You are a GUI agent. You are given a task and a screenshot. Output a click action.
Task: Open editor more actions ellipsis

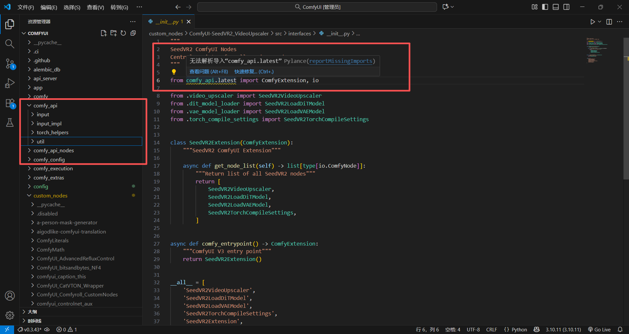[x=619, y=22]
